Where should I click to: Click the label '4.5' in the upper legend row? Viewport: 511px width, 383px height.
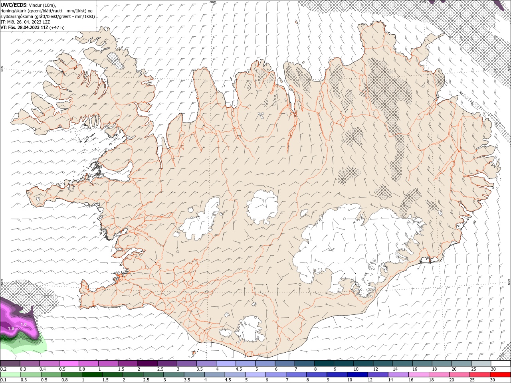[239, 369]
